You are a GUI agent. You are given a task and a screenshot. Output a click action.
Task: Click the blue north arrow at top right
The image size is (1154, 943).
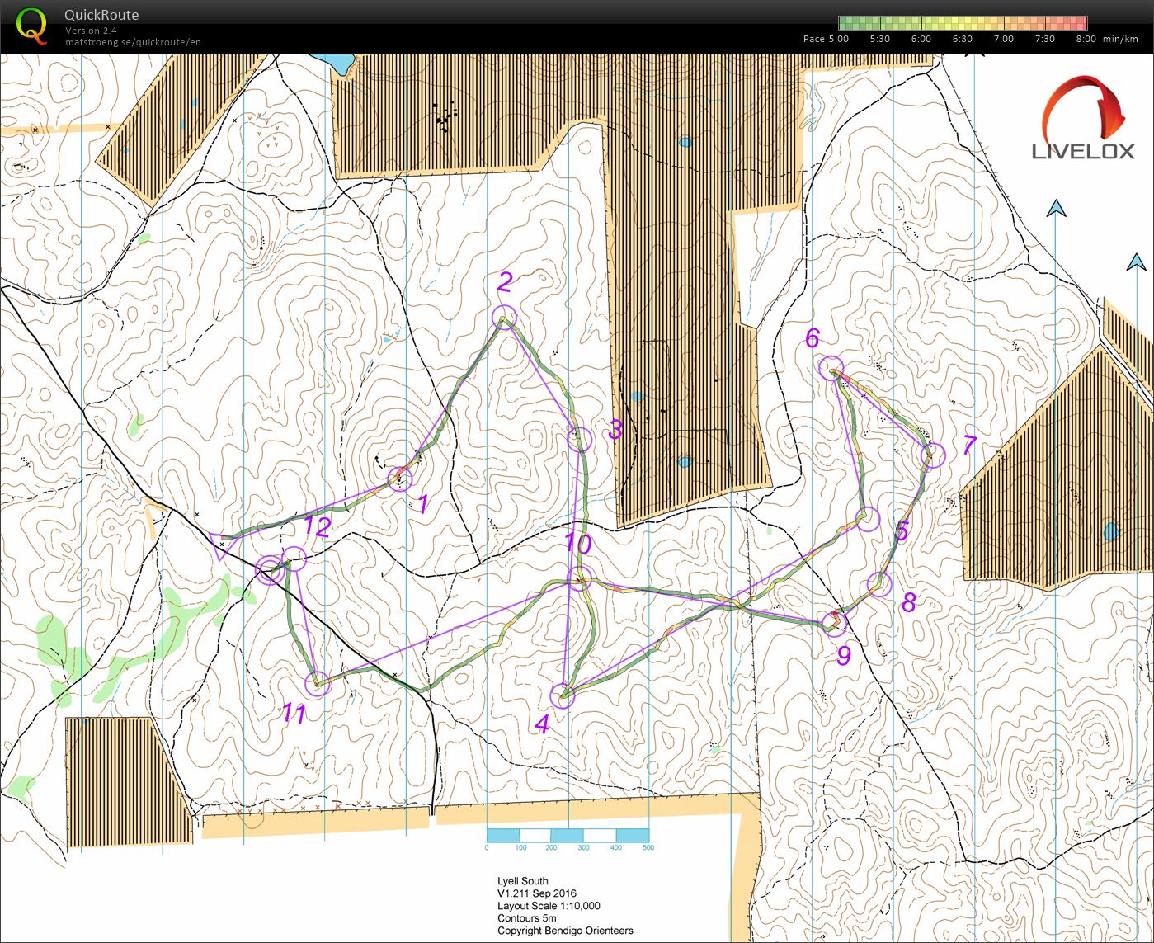[1056, 207]
